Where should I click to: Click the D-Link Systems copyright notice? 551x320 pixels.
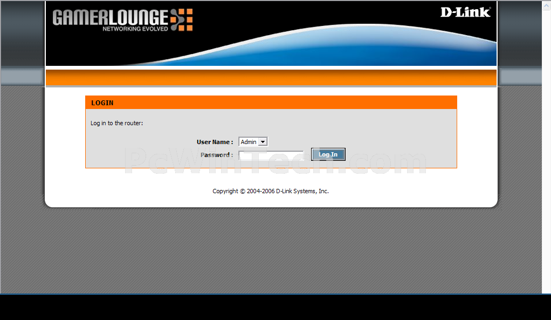[271, 191]
